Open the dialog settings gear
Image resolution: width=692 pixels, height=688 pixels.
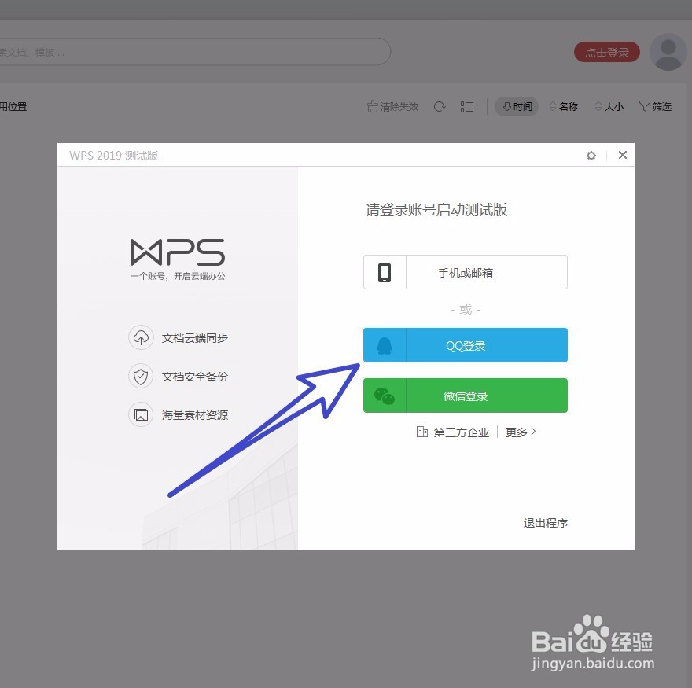(x=591, y=155)
